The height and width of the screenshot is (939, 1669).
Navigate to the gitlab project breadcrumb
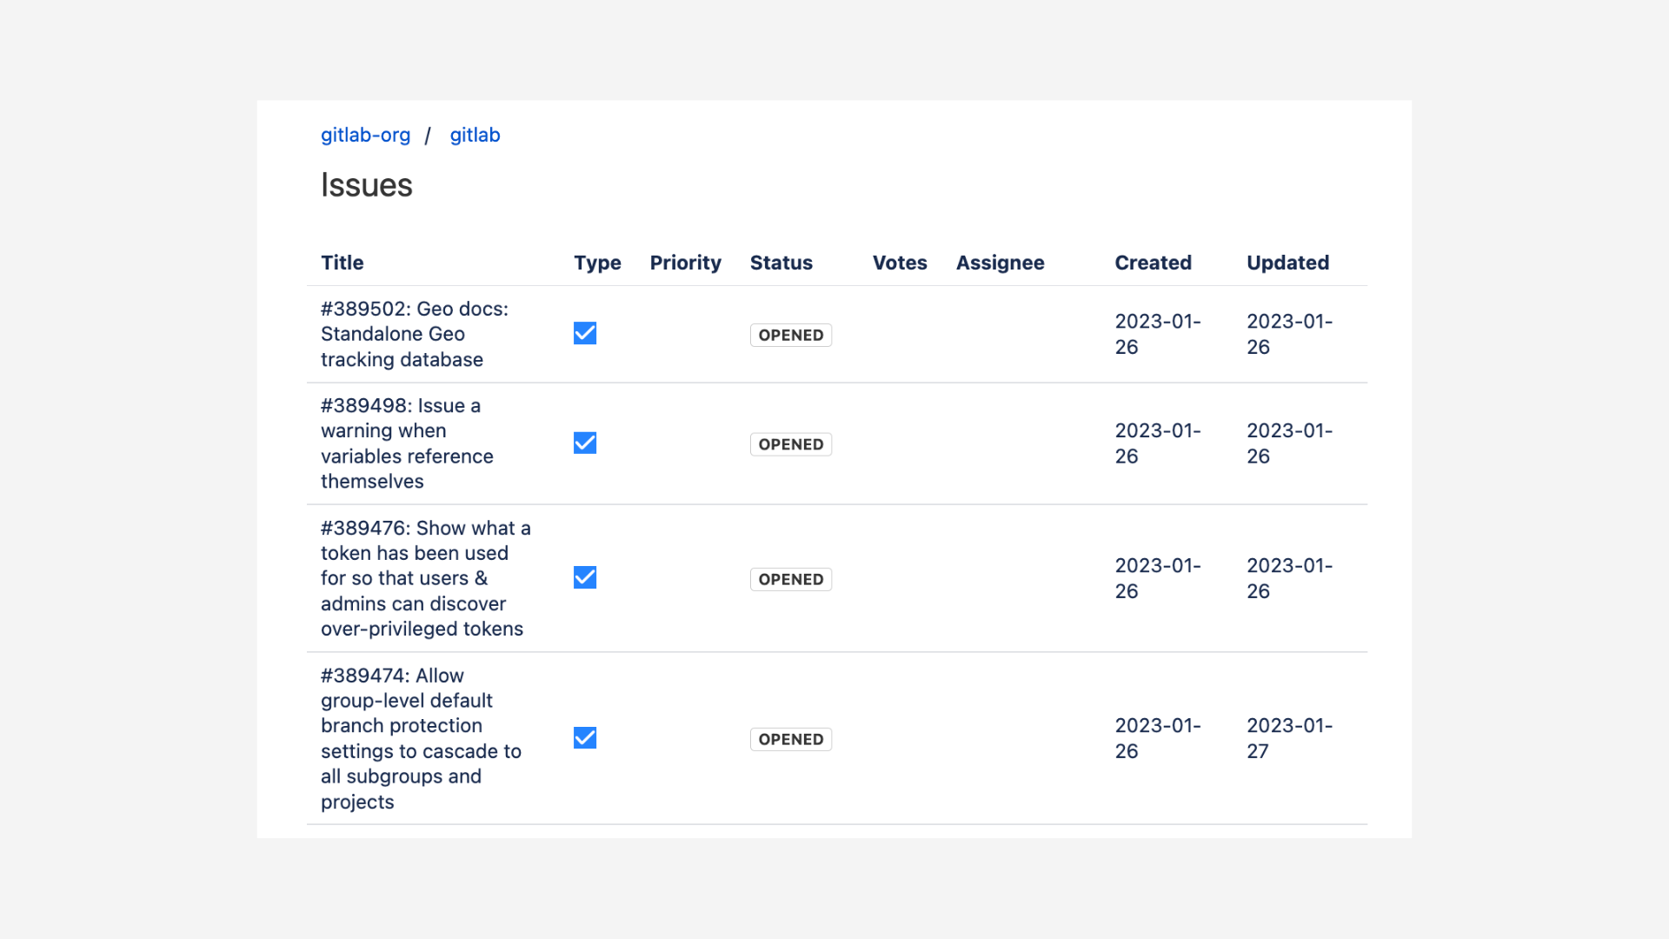point(475,135)
